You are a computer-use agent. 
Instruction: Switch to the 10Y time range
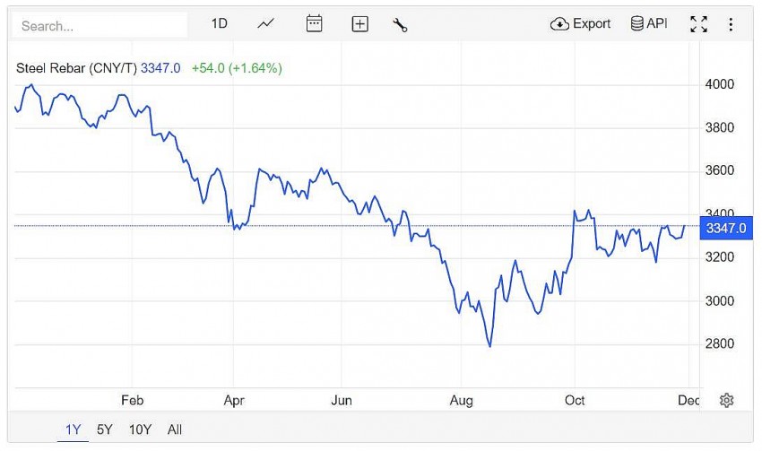[140, 429]
